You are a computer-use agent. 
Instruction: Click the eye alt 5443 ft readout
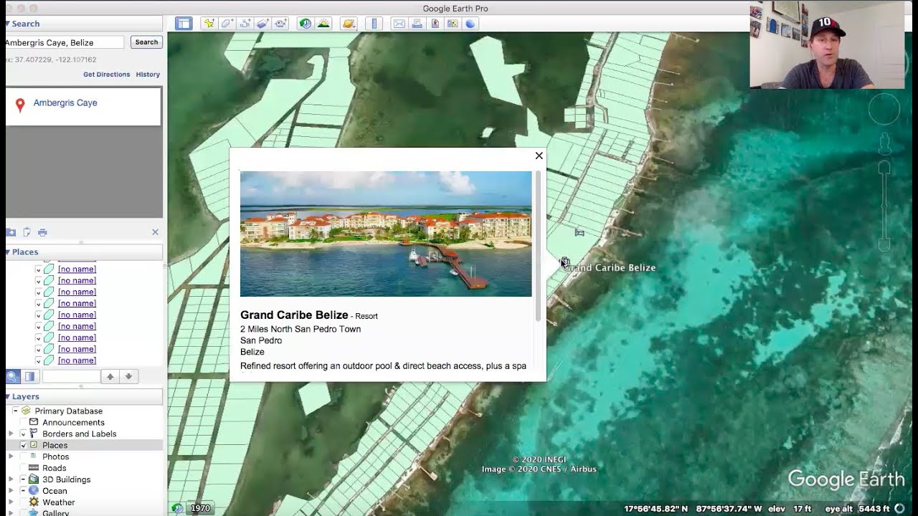[857, 509]
